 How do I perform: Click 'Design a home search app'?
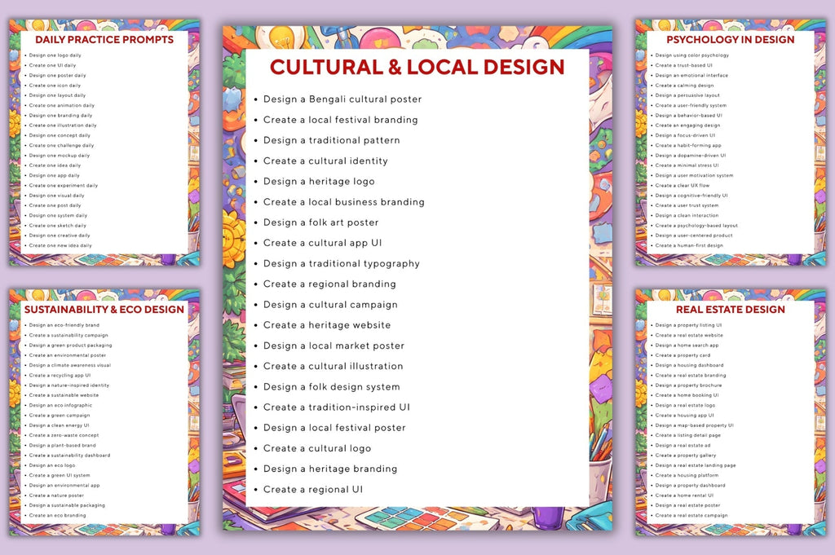coord(687,346)
